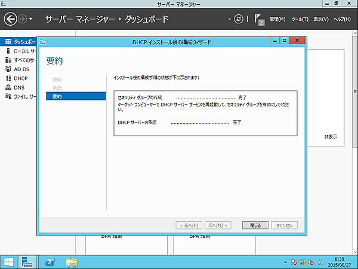Click the Action Center flag tray icon

pos(294,262)
